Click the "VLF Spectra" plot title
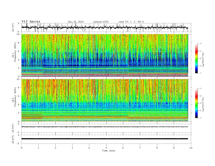 click(x=31, y=21)
